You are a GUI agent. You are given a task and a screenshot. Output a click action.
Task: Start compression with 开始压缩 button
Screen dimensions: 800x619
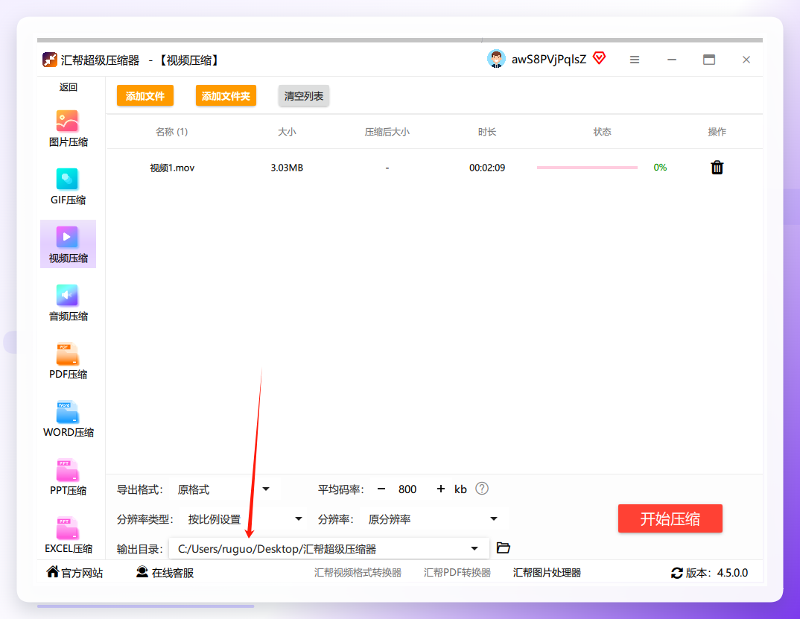click(x=670, y=518)
